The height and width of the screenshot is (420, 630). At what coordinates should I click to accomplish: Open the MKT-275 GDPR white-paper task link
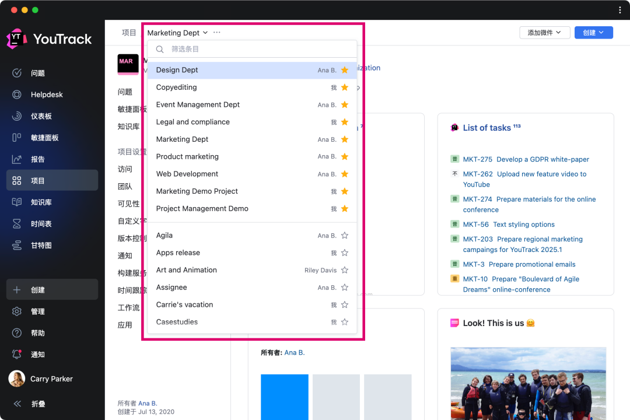(x=526, y=159)
